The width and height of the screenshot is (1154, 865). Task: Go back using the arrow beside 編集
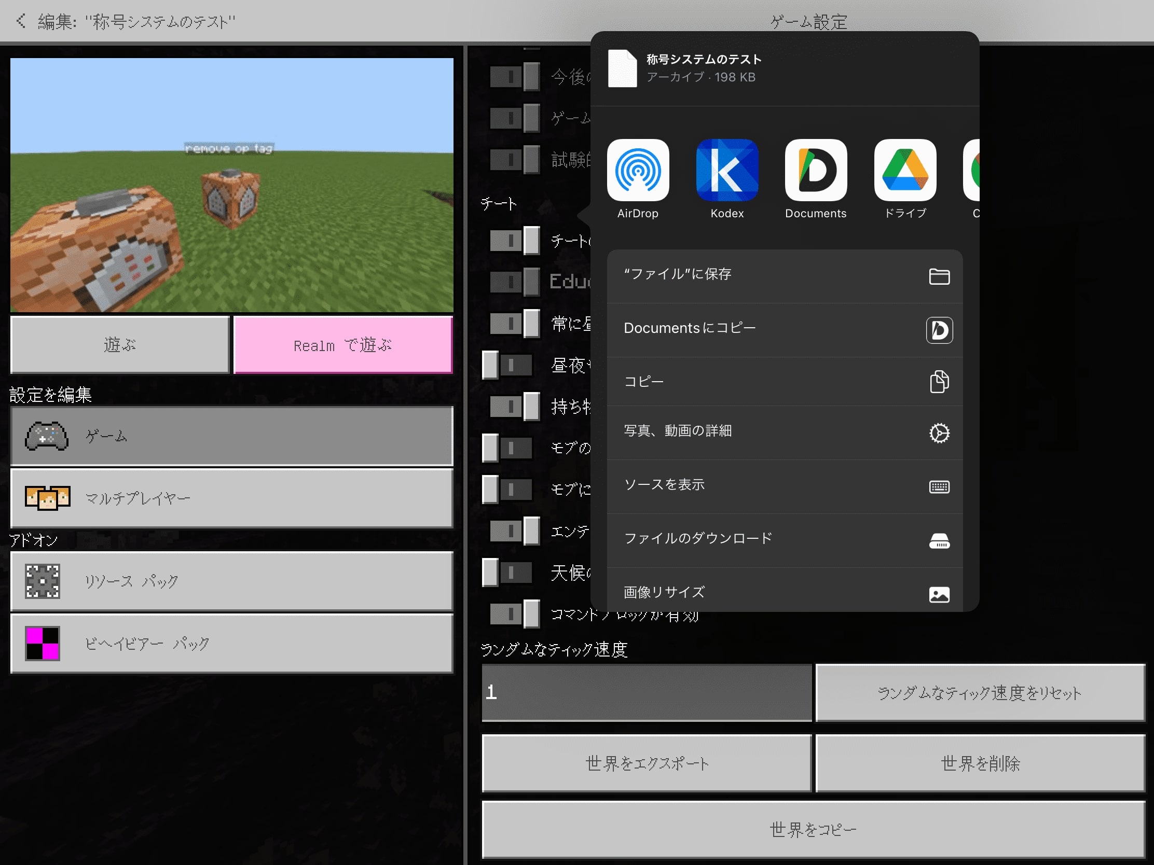coord(21,21)
